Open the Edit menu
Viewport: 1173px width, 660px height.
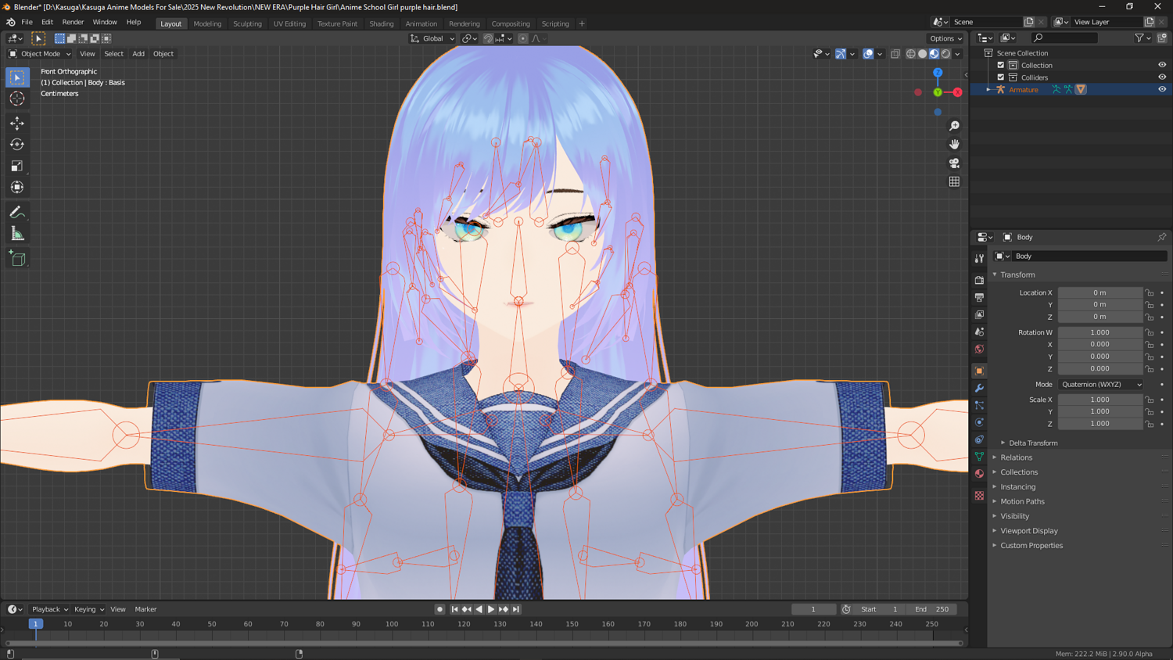(47, 22)
